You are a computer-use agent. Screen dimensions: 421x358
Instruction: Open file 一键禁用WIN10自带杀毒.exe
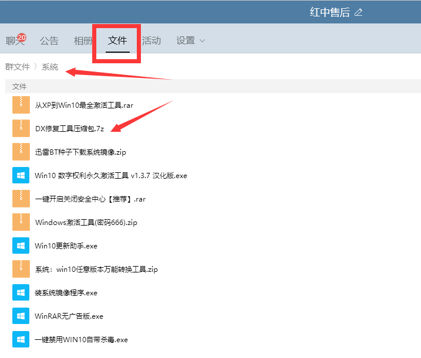pos(82,339)
